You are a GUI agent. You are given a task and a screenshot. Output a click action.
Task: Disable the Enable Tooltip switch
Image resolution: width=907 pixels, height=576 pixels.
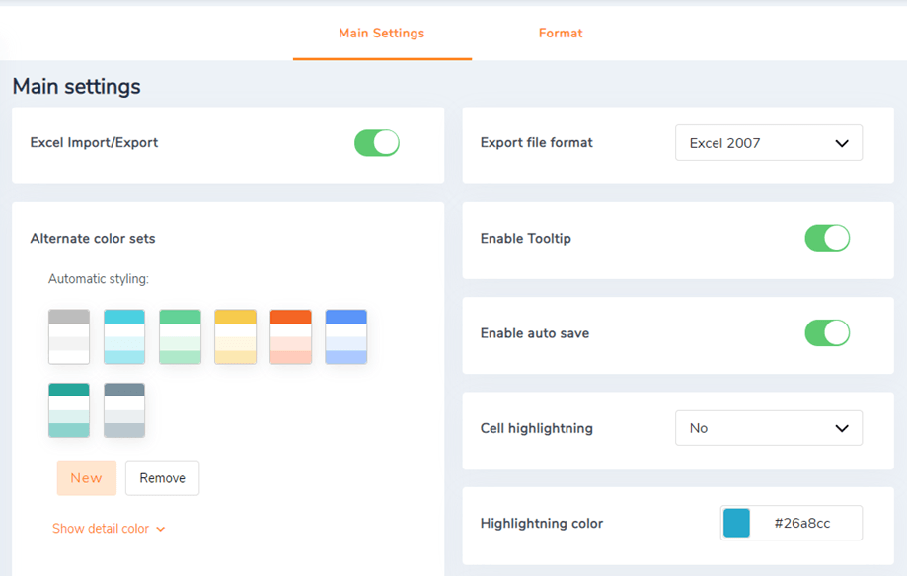(x=827, y=239)
